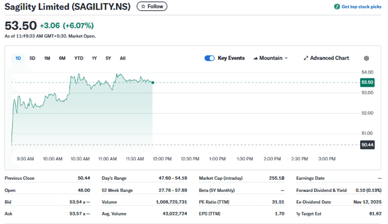Click the EPS (TTM) value 1.70
Image resolution: width=388 pixels, height=224 pixels.
[279, 214]
